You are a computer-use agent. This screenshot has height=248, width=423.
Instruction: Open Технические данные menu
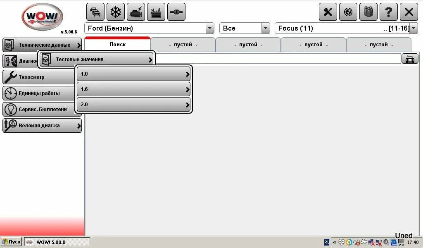tap(42, 45)
